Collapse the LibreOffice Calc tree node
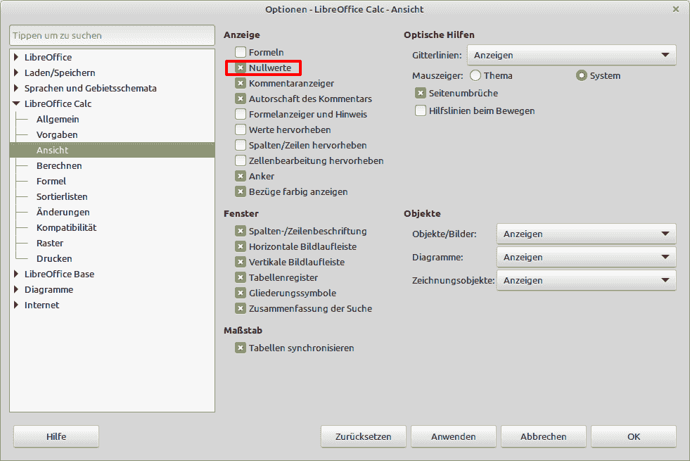Viewport: 690px width, 461px height. pyautogui.click(x=16, y=103)
